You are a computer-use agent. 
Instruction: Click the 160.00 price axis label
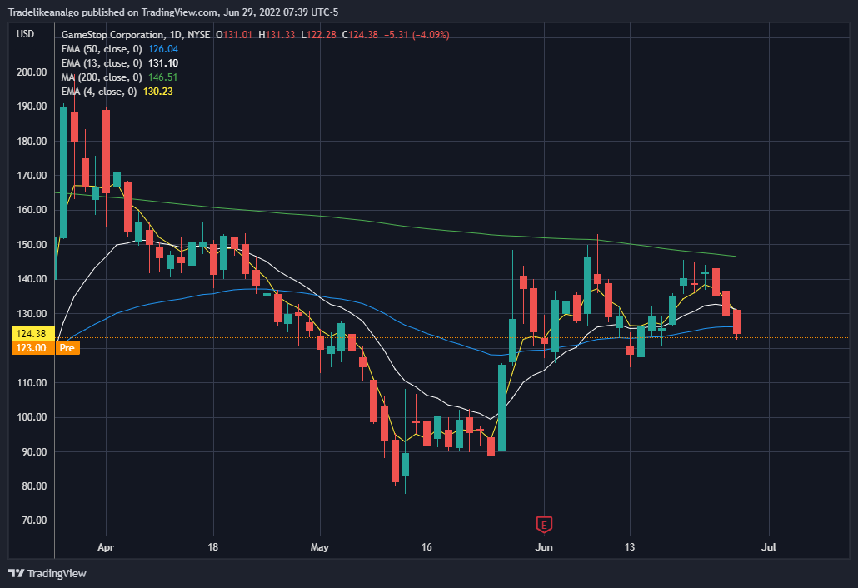(32, 210)
